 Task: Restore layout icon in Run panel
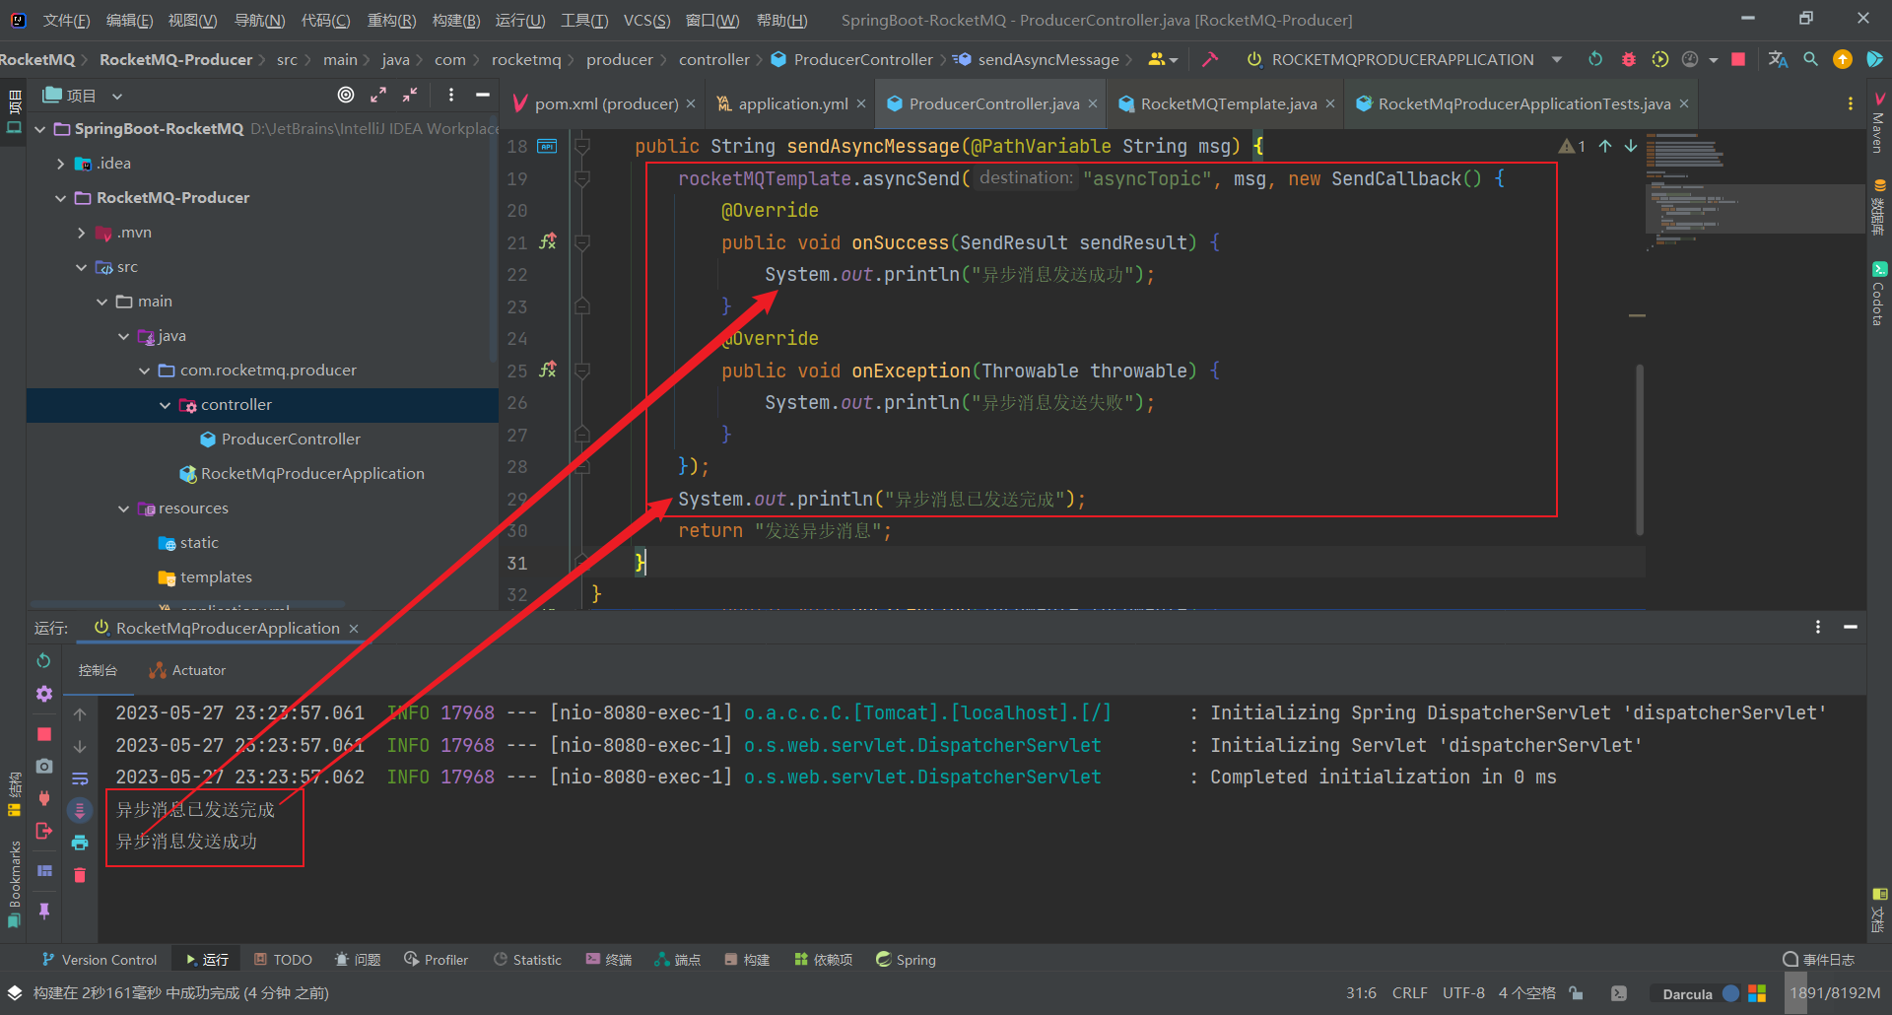[x=43, y=871]
